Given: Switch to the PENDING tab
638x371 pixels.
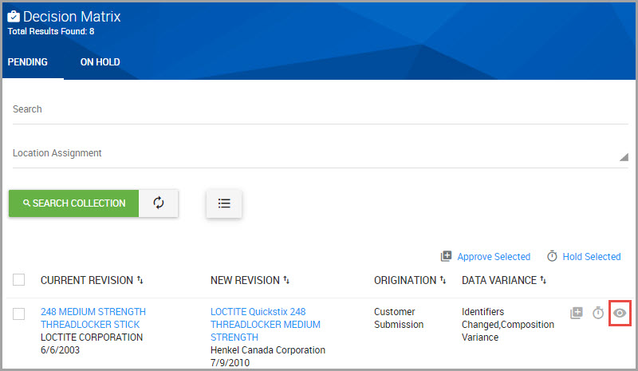Looking at the screenshot, I should 28,62.
